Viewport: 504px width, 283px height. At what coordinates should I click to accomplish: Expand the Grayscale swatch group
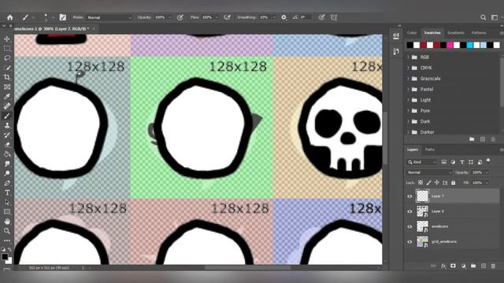409,79
